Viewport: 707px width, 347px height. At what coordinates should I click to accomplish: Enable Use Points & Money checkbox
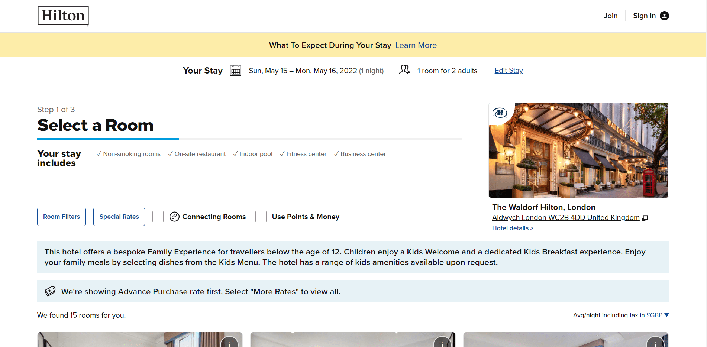pyautogui.click(x=261, y=217)
